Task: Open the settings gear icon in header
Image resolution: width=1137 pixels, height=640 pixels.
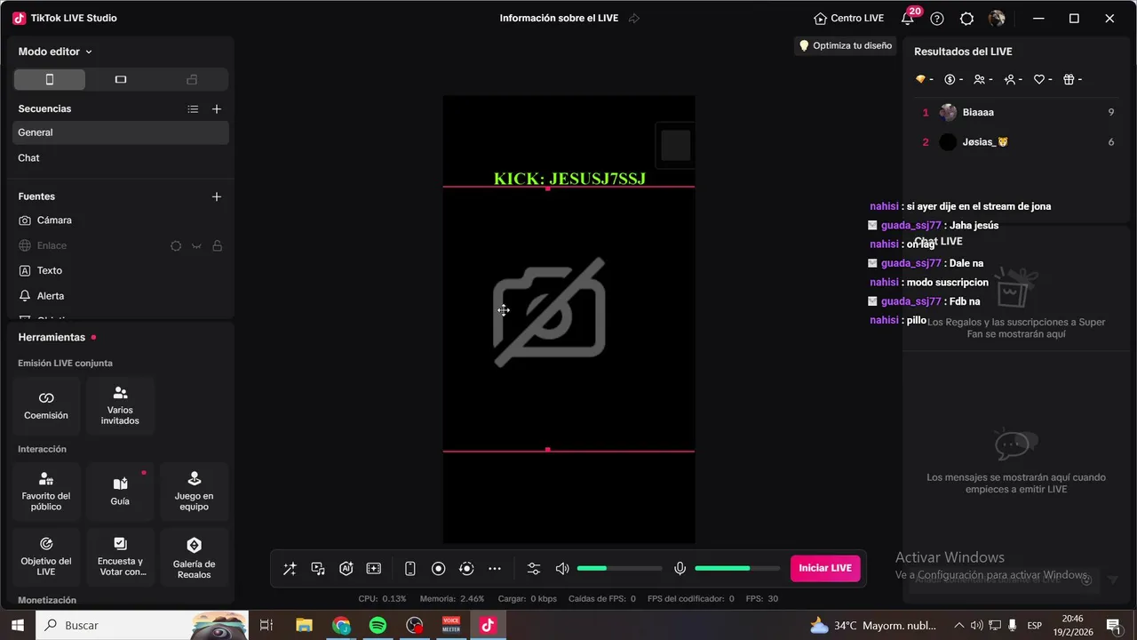Action: click(x=967, y=19)
